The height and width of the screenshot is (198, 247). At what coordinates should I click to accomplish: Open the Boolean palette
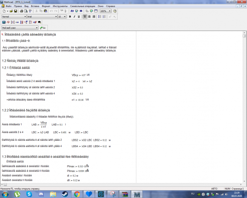26,22
